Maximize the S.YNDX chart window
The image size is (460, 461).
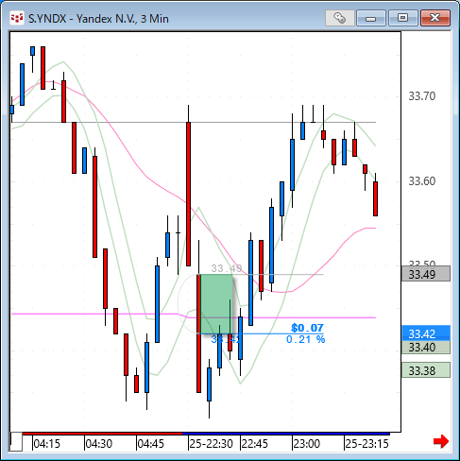click(x=402, y=18)
